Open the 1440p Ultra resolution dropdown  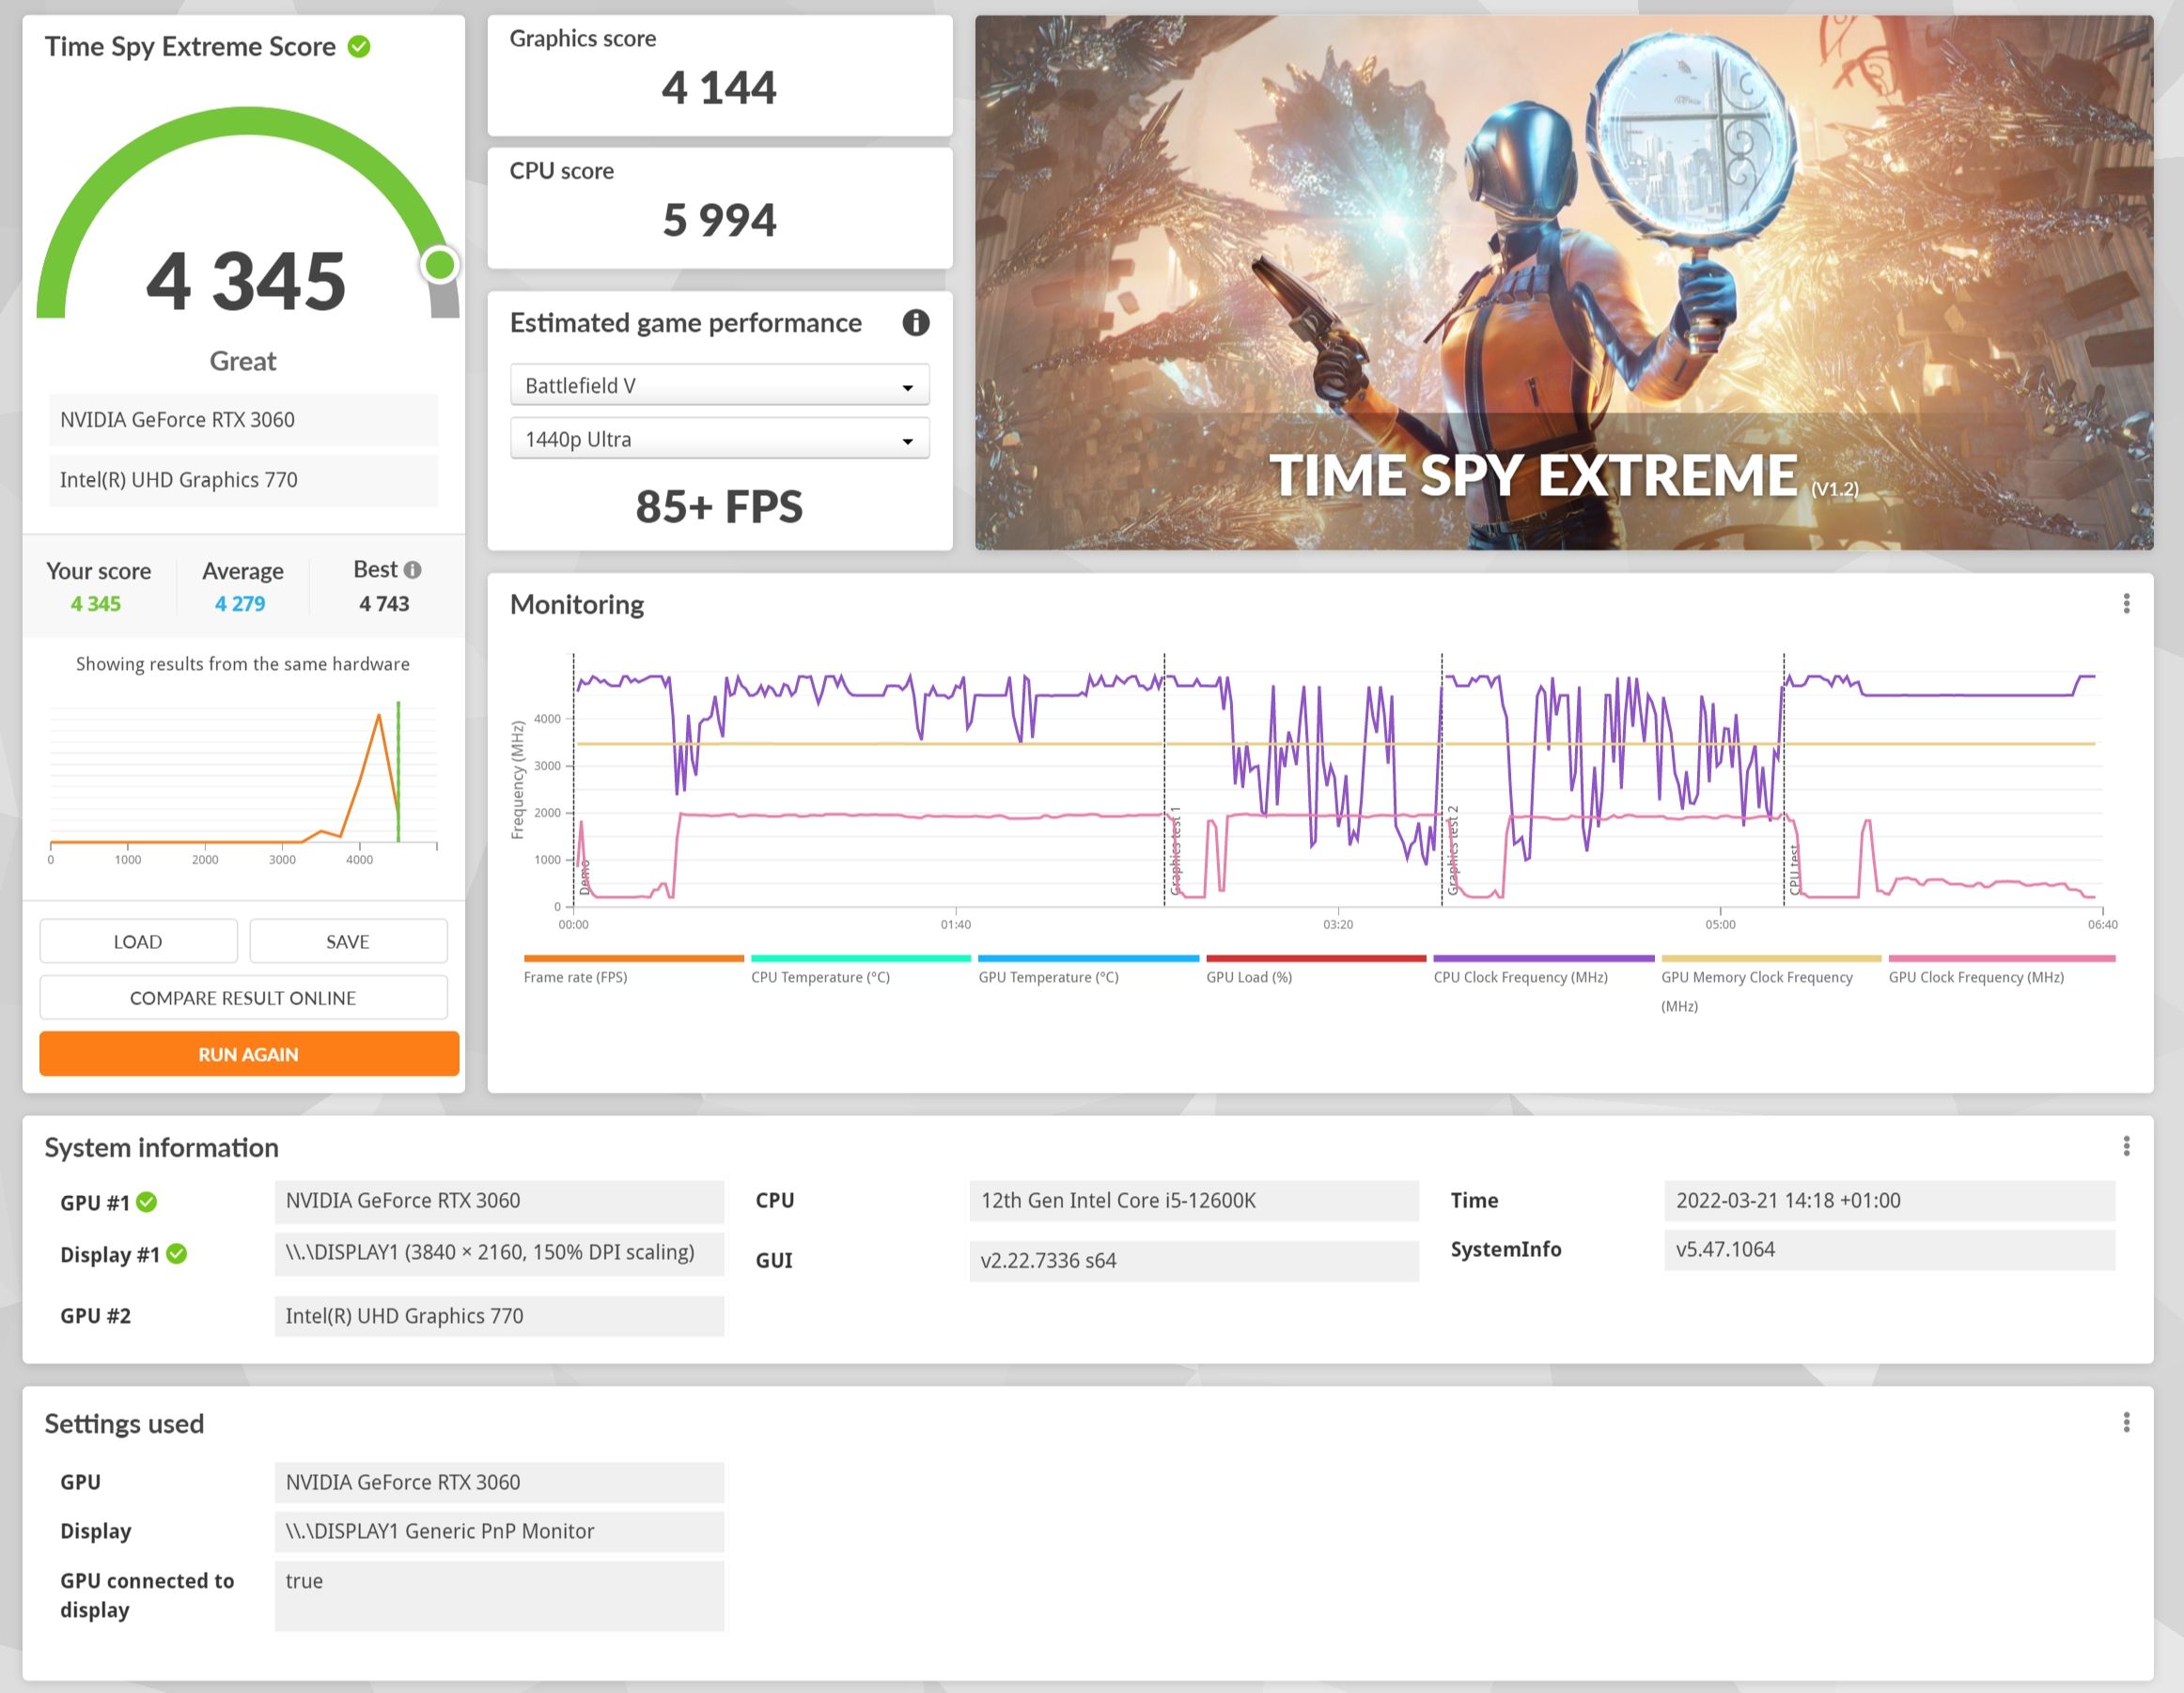(720, 439)
